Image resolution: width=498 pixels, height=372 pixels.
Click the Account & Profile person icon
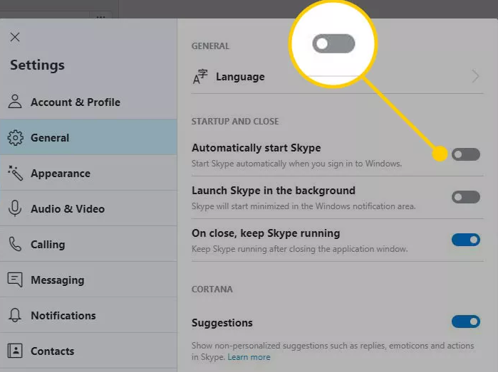coord(15,102)
